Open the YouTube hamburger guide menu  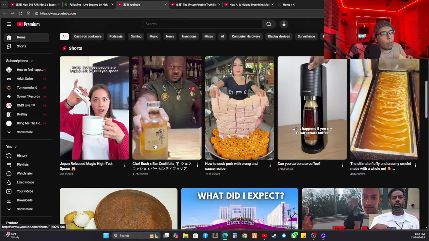(9, 24)
